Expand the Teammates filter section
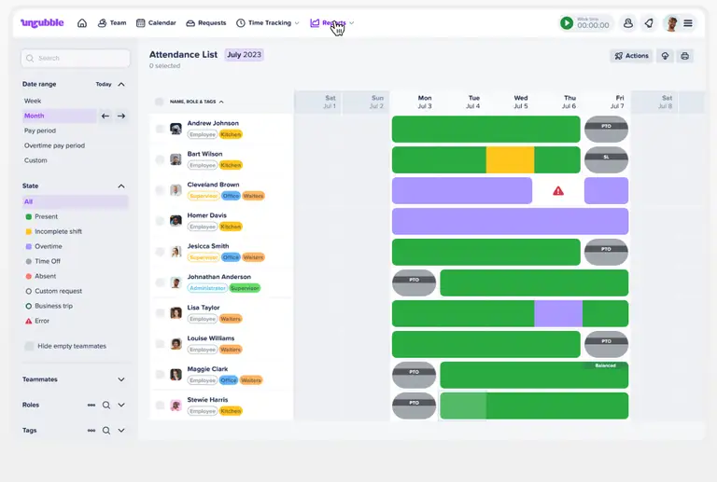The height and width of the screenshot is (482, 717). coord(121,379)
